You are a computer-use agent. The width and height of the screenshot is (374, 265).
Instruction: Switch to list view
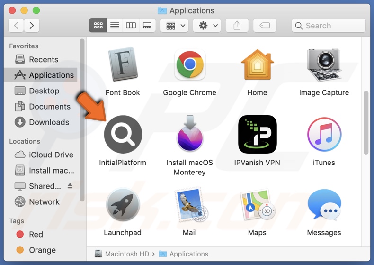[x=115, y=25]
